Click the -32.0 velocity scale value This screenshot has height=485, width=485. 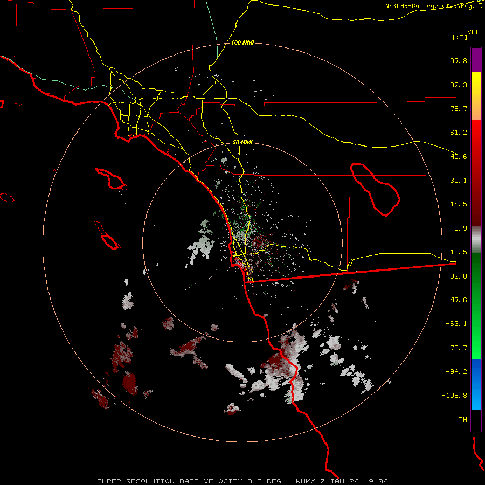point(456,276)
